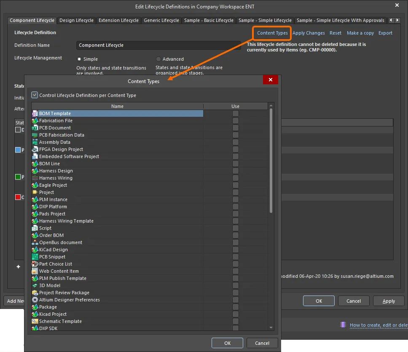Select the Advanced lifecycle management option
Viewport: 408px width, 352px height.
pos(158,59)
